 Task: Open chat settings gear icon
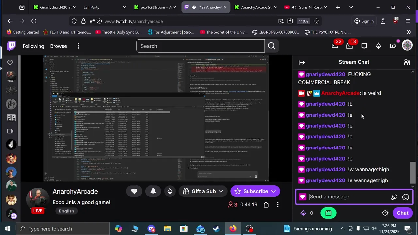[385, 213]
